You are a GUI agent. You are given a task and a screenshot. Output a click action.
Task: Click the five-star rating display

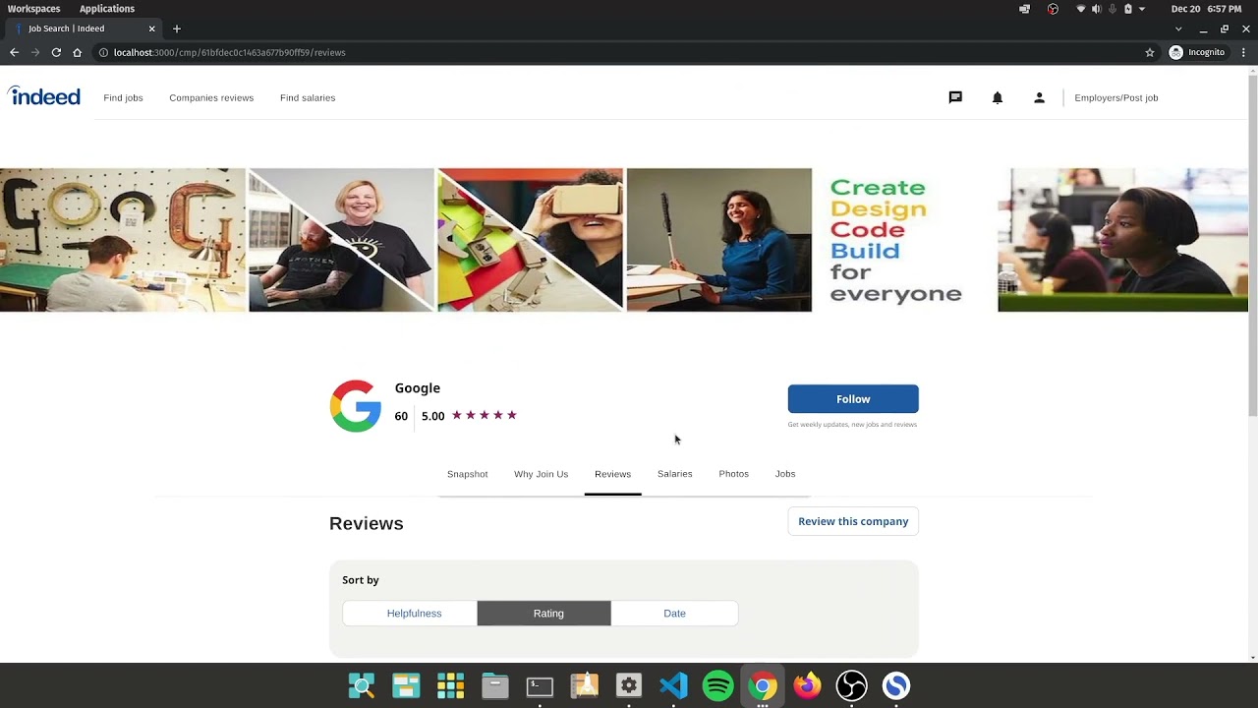[485, 415]
